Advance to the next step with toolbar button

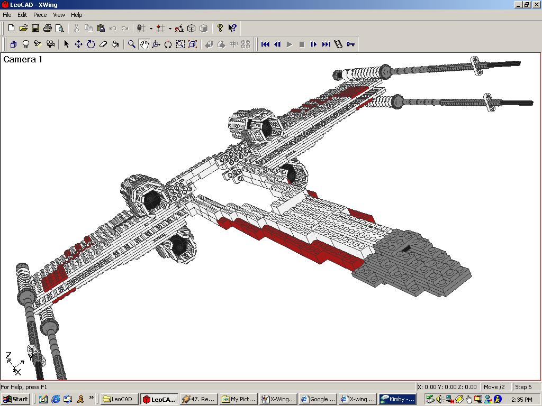coord(312,44)
